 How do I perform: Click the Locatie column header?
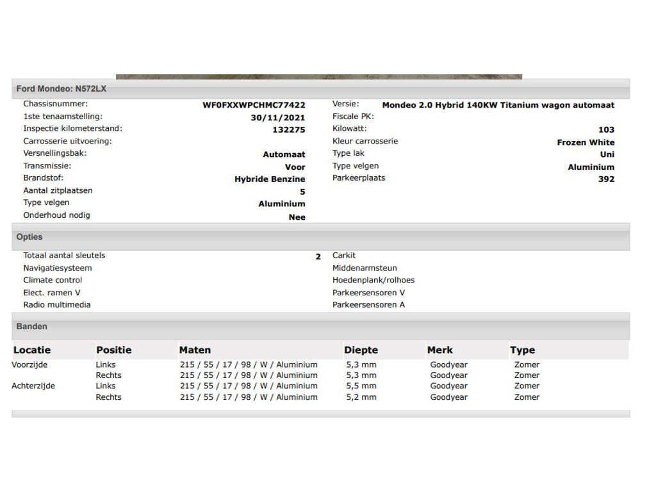(32, 350)
